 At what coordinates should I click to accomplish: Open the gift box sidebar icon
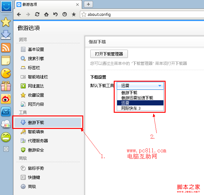[x=6, y=86]
